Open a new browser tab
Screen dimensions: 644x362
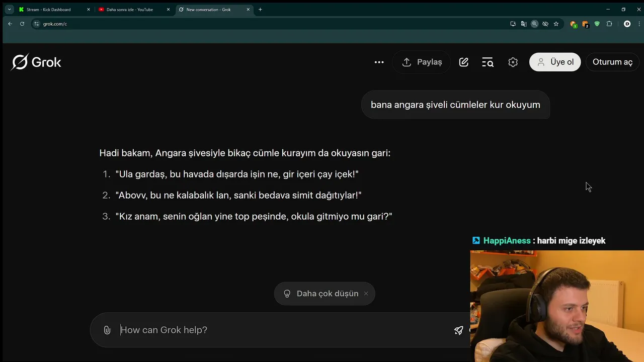click(260, 10)
